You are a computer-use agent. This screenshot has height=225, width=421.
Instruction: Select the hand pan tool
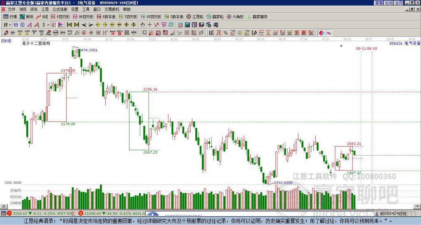[143, 25]
